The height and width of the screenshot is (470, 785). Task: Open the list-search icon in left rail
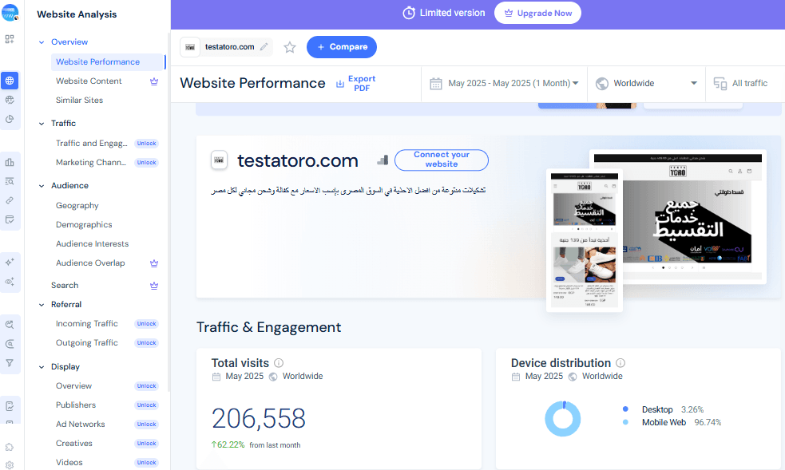10,181
